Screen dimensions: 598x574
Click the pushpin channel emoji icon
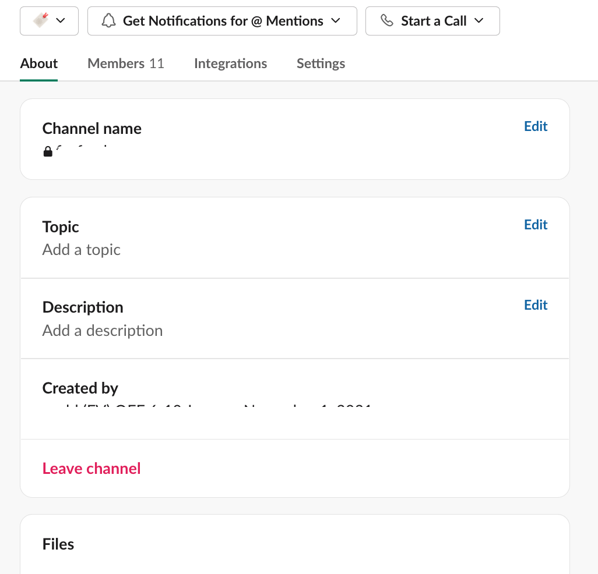[40, 20]
